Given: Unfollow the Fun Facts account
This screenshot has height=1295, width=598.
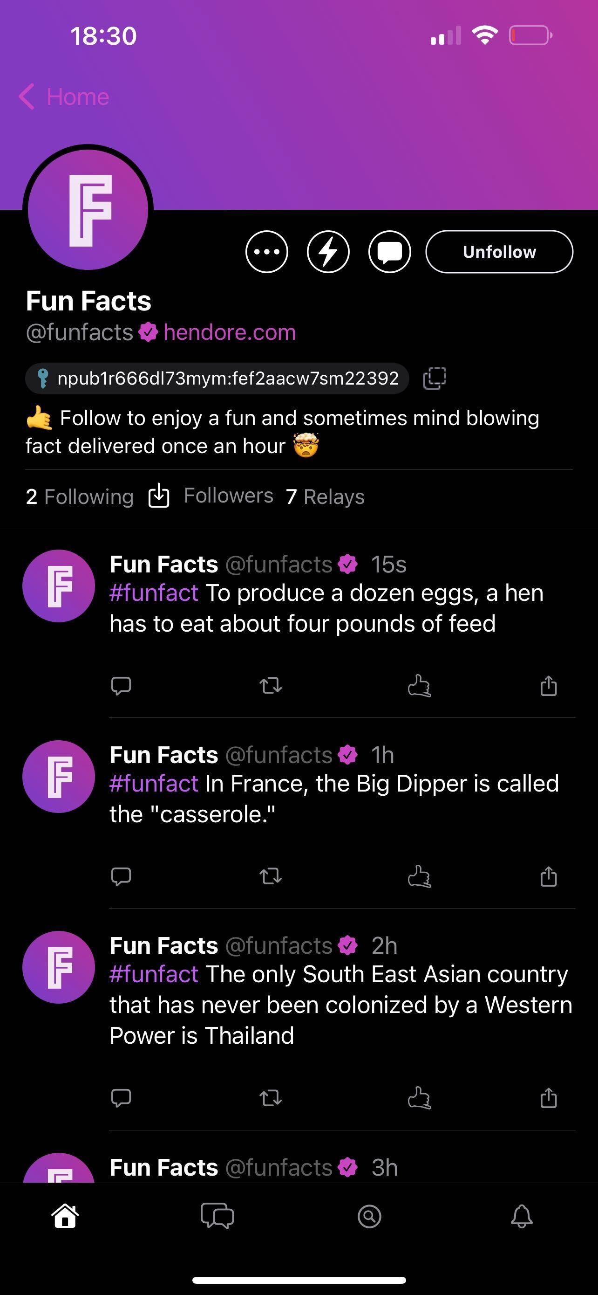Looking at the screenshot, I should coord(499,252).
